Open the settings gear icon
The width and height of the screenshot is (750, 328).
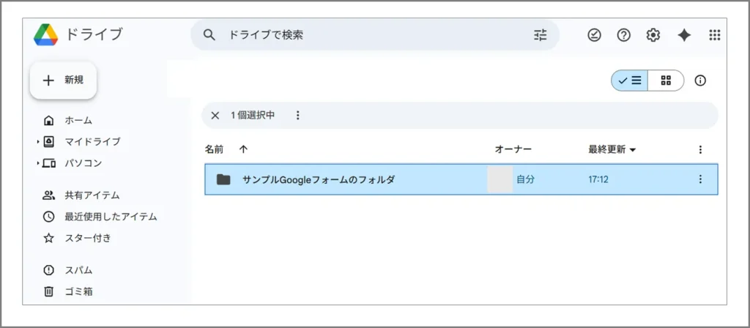[x=653, y=35]
